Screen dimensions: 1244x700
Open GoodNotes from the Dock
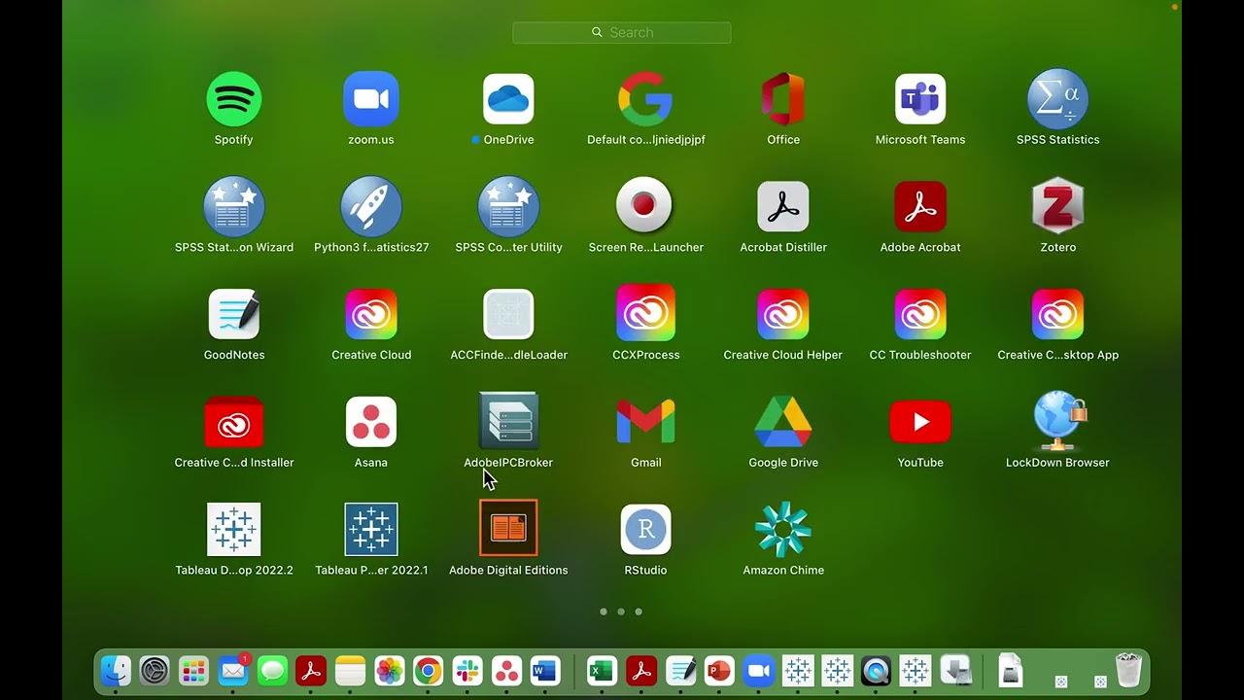pos(680,671)
